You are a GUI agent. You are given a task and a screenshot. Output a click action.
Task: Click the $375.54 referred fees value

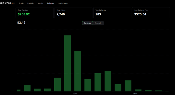tap(140, 14)
